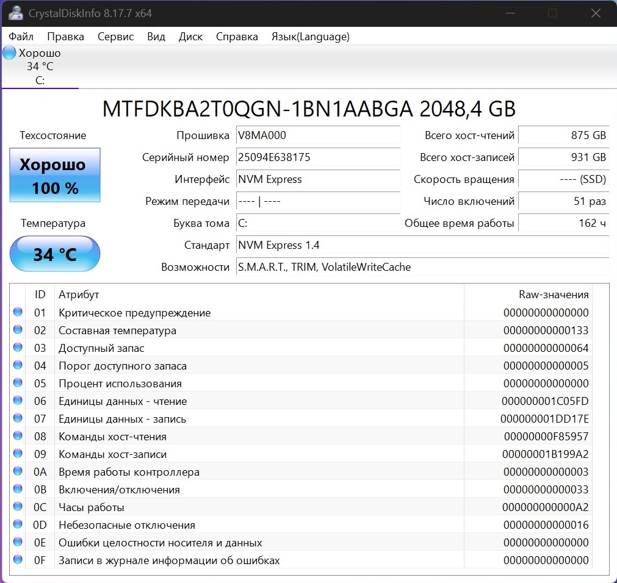Click status orb for Процент использования row
Viewport: 617px width, 583px height.
pos(18,383)
